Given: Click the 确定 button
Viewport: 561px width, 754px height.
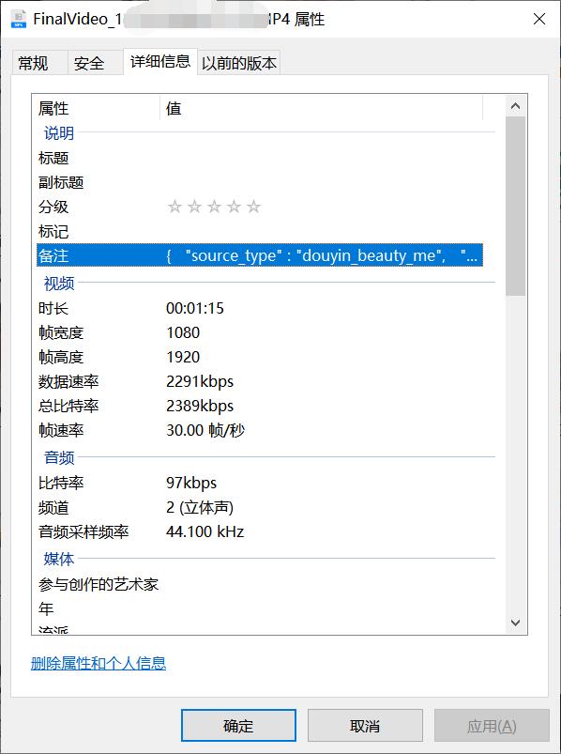Looking at the screenshot, I should (238, 726).
